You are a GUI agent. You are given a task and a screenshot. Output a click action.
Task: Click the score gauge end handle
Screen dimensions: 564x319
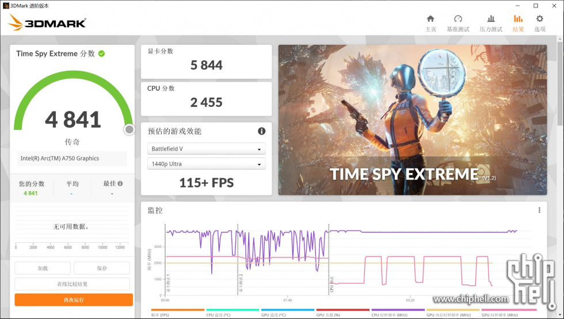coord(129,130)
